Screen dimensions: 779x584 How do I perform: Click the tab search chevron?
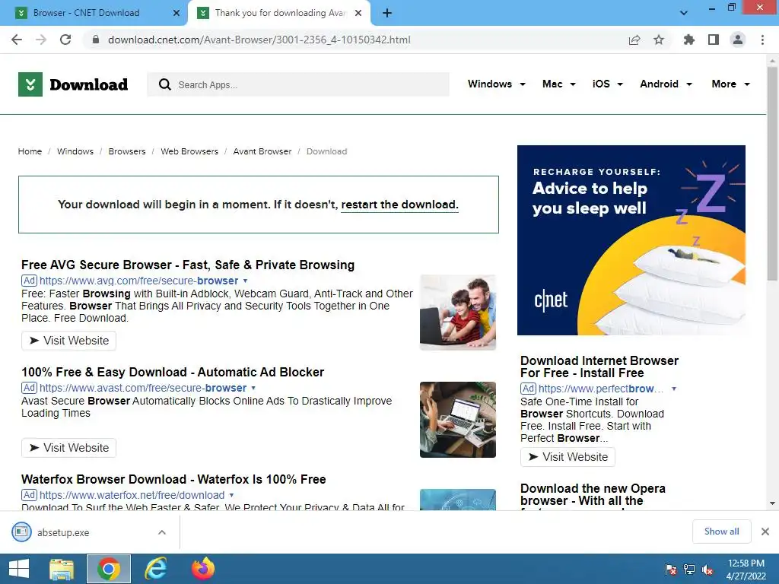[x=684, y=13]
